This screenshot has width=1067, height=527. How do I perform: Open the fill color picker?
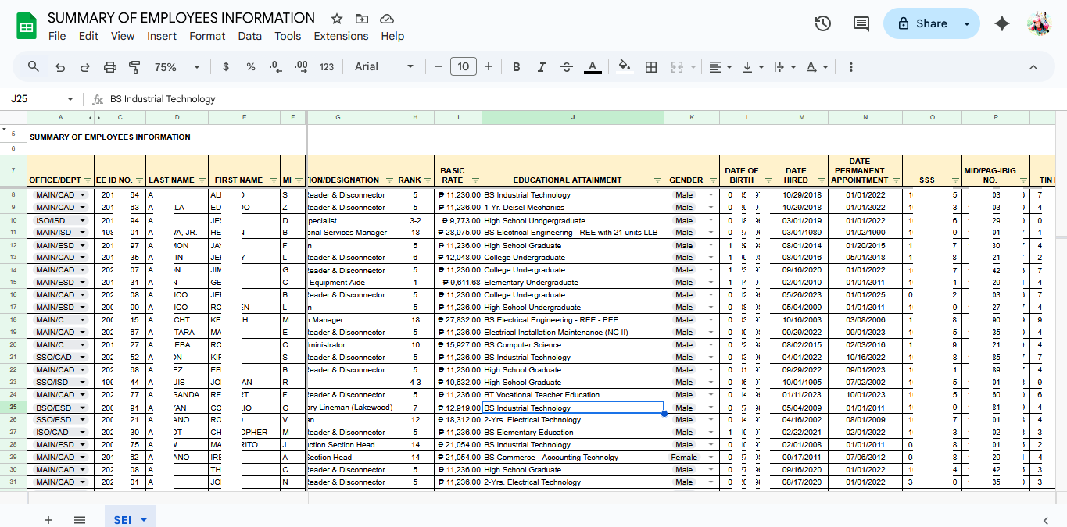point(624,67)
